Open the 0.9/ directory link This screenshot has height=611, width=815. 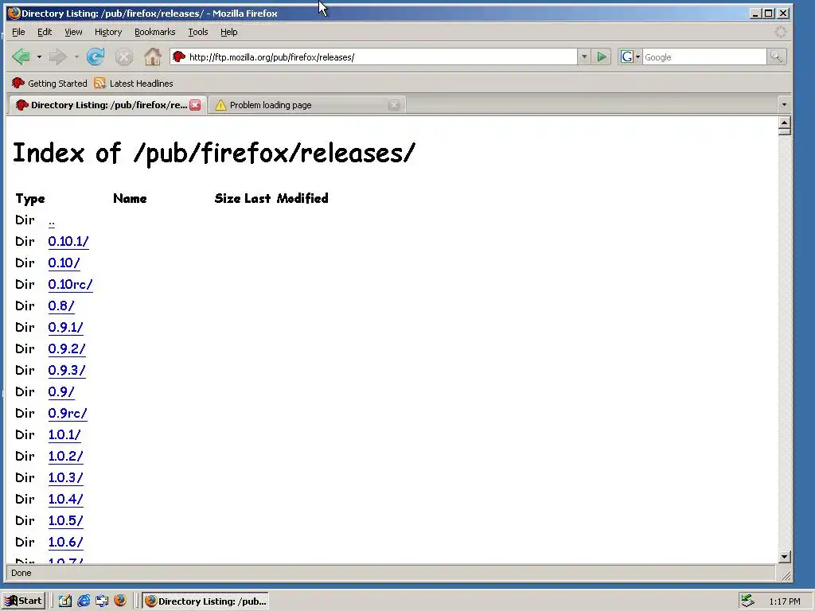pyautogui.click(x=61, y=391)
